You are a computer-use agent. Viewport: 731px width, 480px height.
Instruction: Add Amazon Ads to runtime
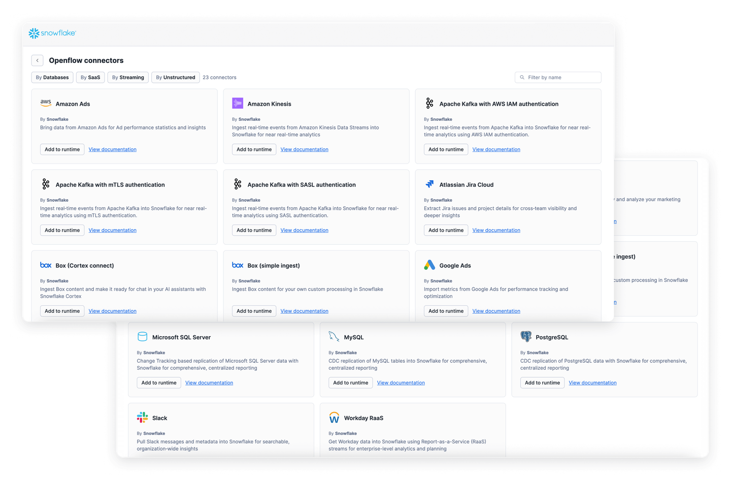pyautogui.click(x=62, y=149)
